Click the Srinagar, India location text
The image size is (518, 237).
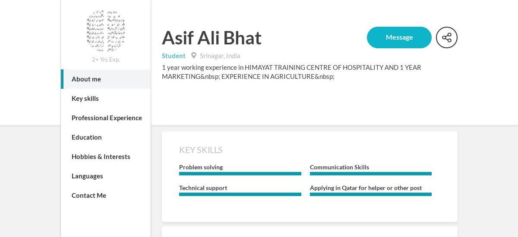click(x=220, y=56)
